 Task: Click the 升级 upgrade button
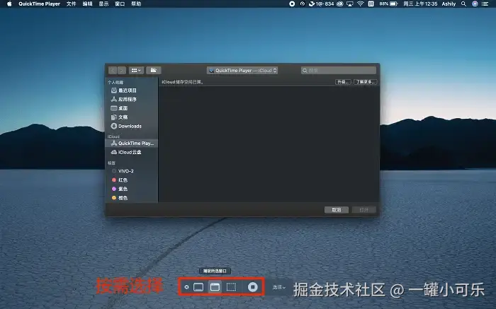(343, 82)
